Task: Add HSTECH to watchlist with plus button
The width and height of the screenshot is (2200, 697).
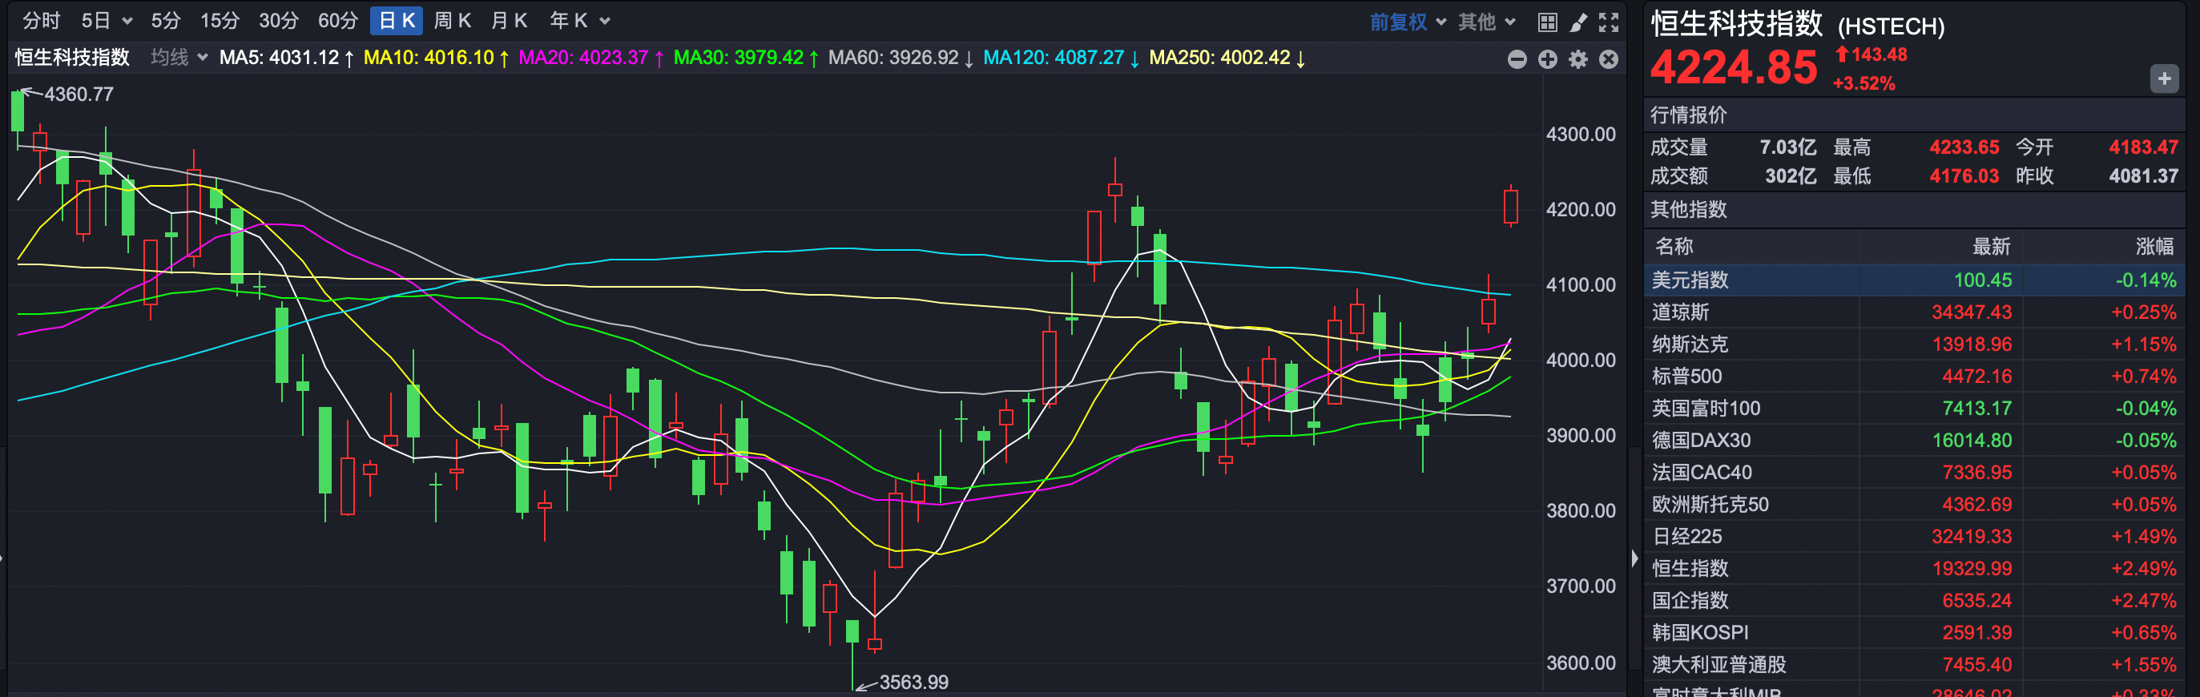Action: [2163, 79]
